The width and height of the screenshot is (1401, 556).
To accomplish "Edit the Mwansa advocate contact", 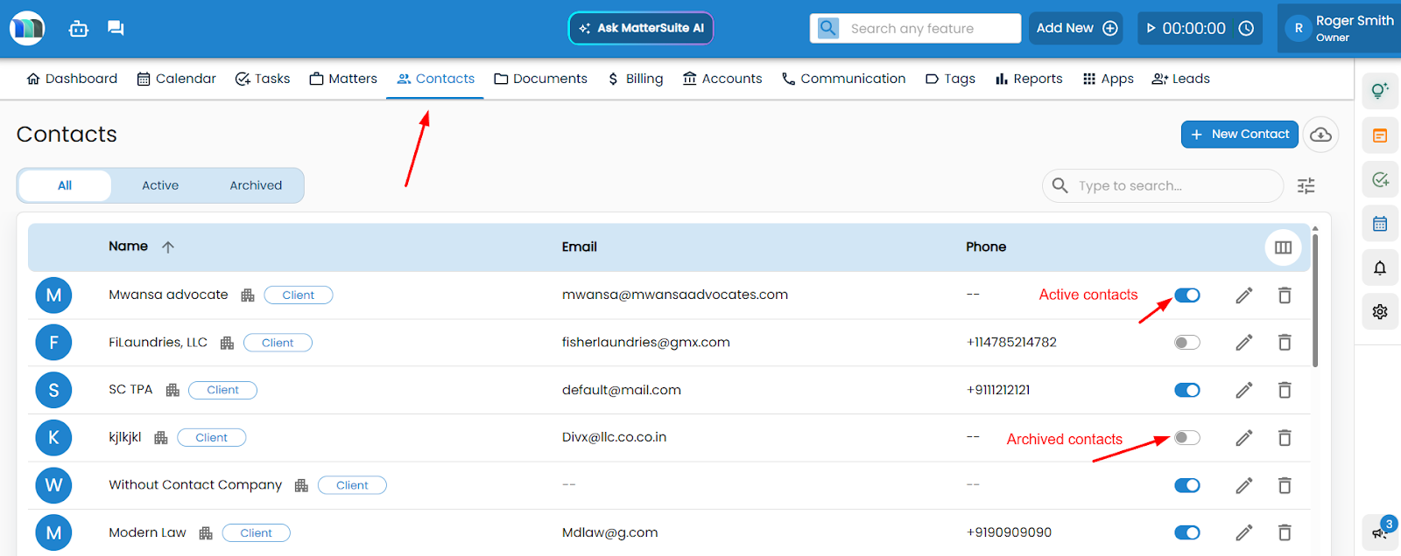I will click(x=1243, y=295).
